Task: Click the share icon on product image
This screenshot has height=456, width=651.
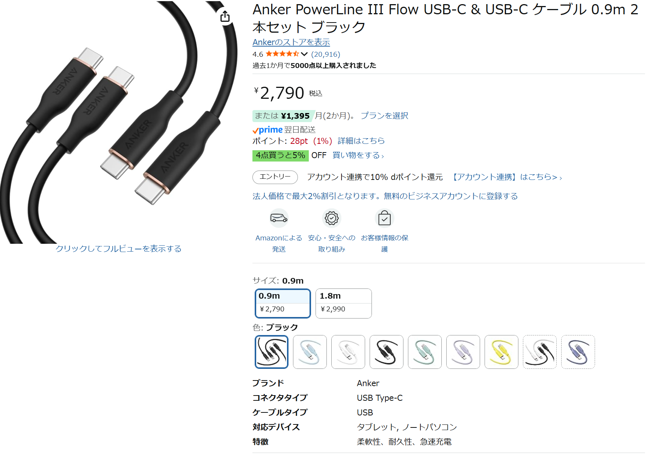Action: 225,16
